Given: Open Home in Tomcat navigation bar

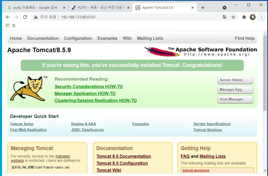Looking at the screenshot, I should tap(16, 38).
